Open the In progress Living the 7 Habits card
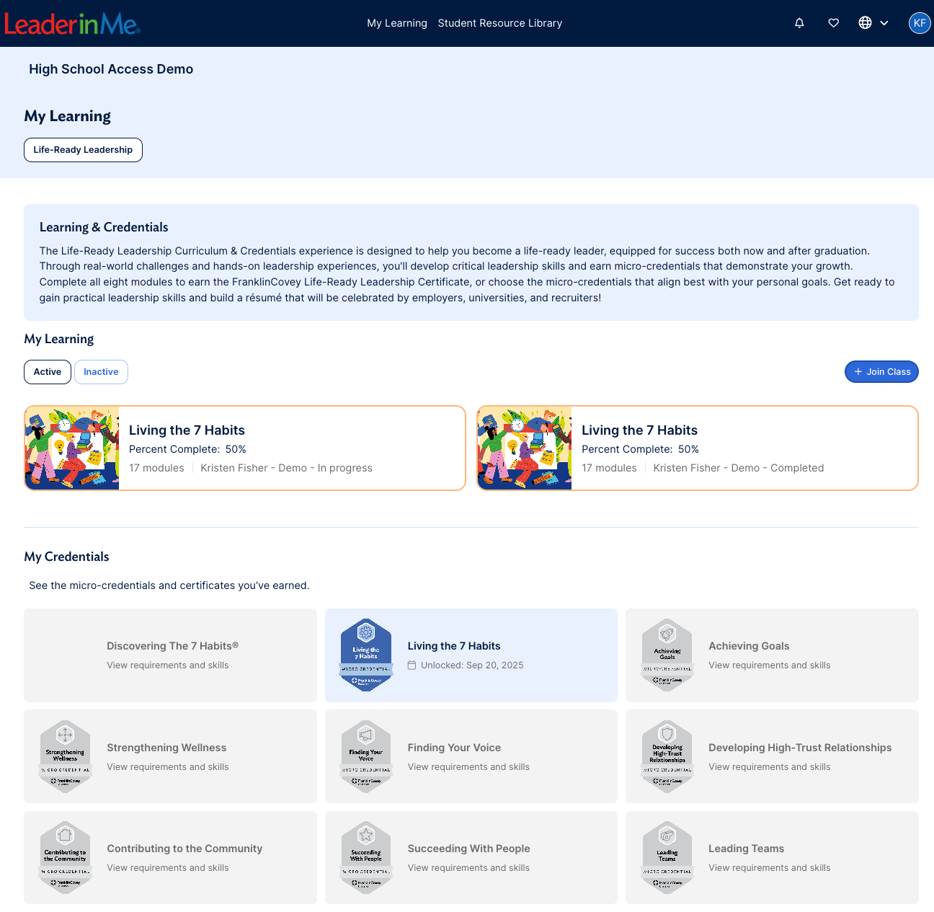The height and width of the screenshot is (912, 934). [245, 448]
